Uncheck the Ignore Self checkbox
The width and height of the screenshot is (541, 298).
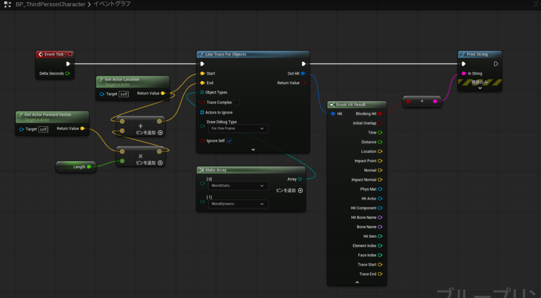(x=229, y=141)
